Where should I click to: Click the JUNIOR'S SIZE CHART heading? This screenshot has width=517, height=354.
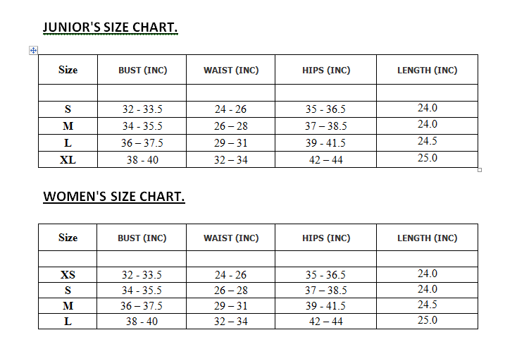(x=110, y=28)
